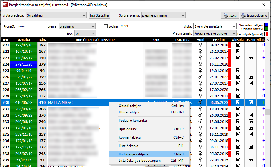Image resolution: width=271 pixels, height=167 pixels.
Task: Toggle Uselio checkbox in row 223
Action: pyautogui.click(x=251, y=58)
